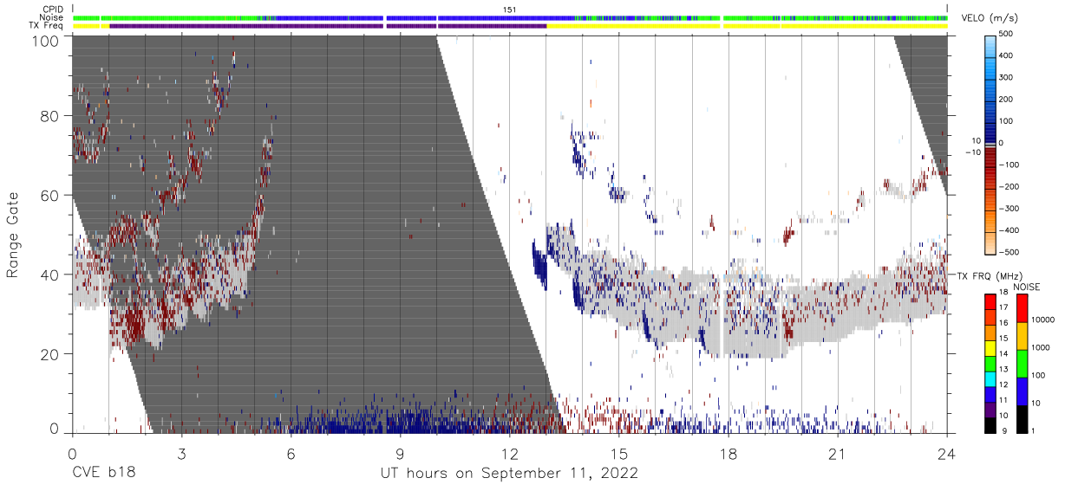
Task: Click the orange segment of NOISE colorbar
Action: [1023, 335]
